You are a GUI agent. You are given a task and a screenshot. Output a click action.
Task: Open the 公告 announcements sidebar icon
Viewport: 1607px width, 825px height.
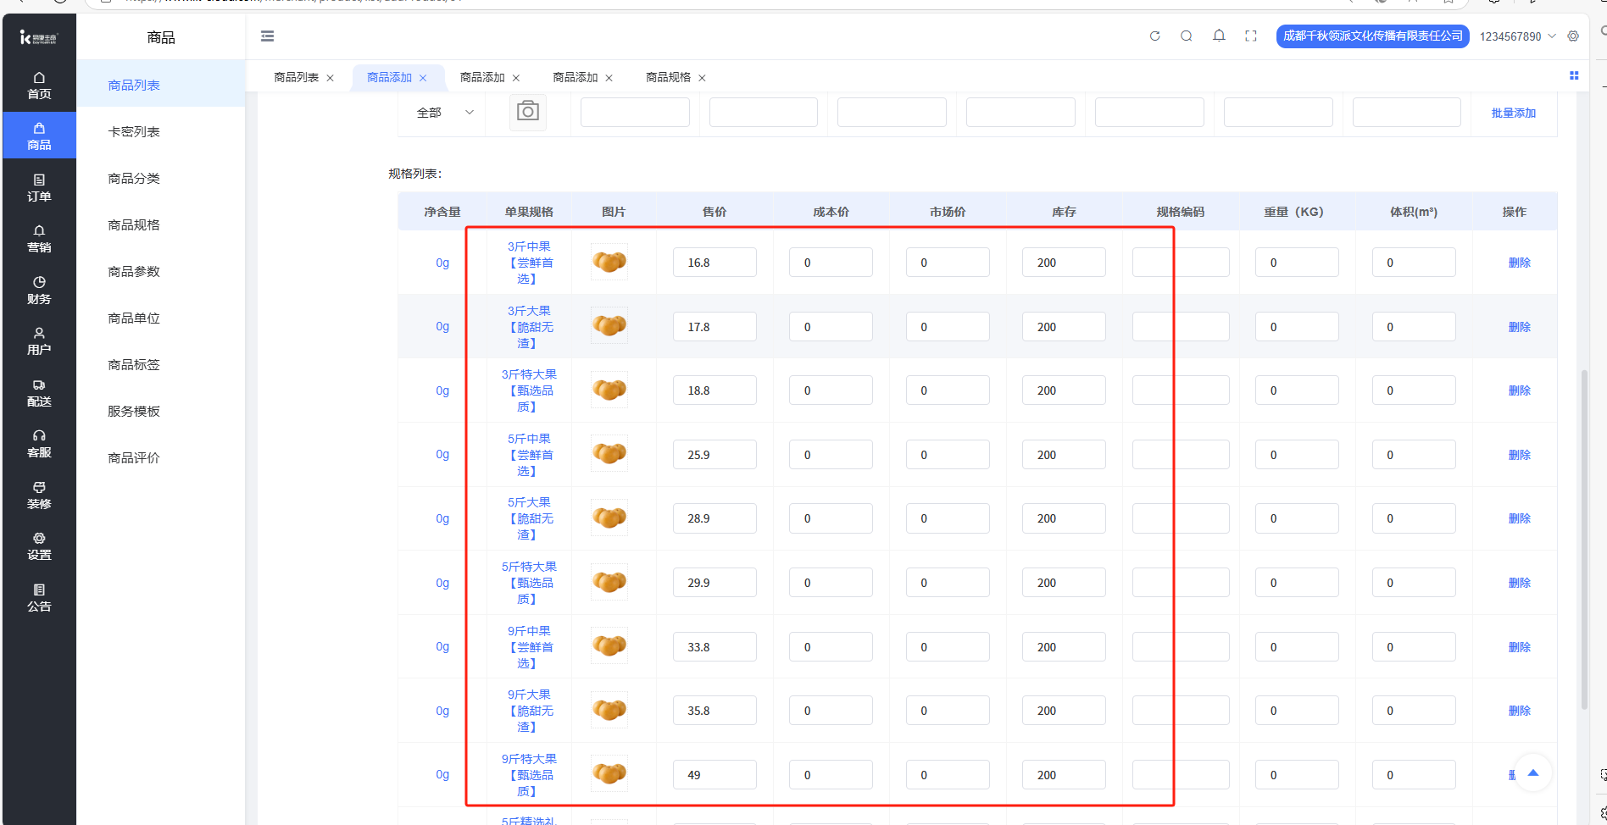(39, 597)
